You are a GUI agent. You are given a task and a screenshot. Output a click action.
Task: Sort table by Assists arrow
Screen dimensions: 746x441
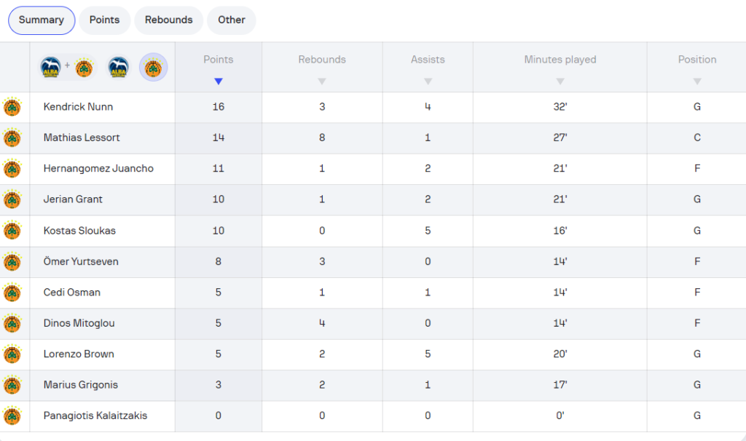click(428, 82)
